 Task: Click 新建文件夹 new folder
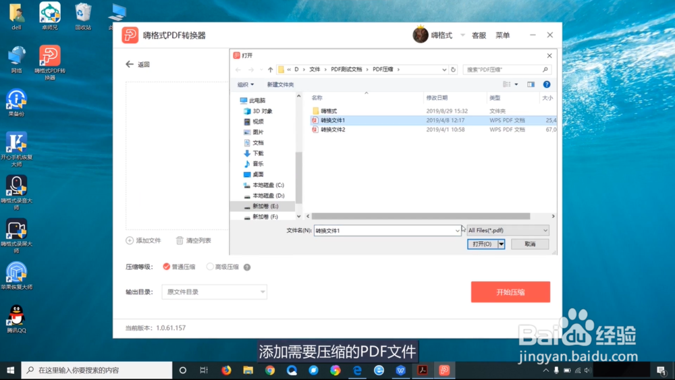[x=280, y=85]
